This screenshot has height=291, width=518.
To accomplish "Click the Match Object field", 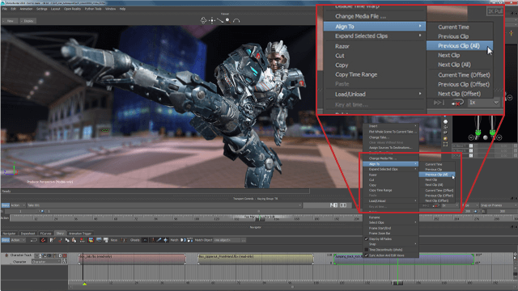I will (x=227, y=240).
